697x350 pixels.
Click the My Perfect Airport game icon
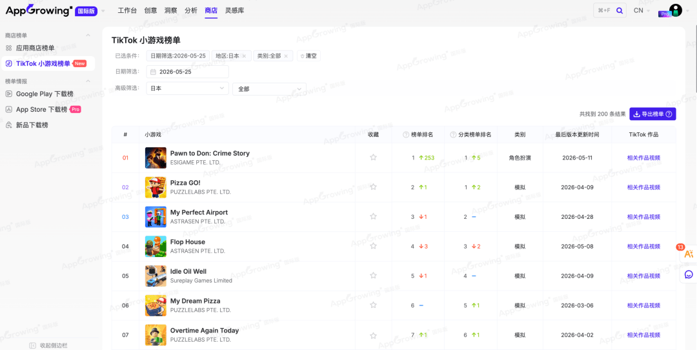[156, 217]
